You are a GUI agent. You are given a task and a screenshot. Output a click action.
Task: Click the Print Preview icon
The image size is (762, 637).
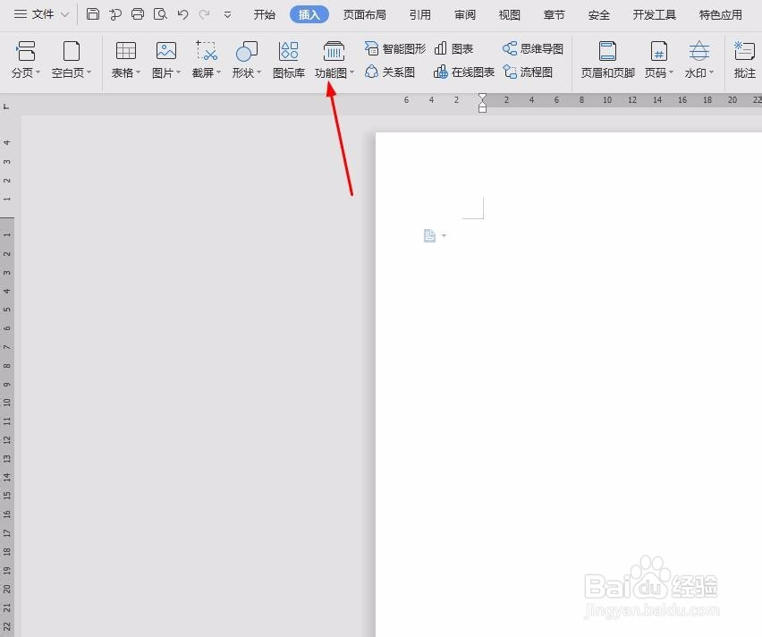coord(160,14)
